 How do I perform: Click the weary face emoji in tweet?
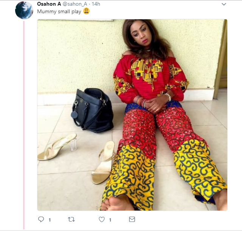click(86, 11)
